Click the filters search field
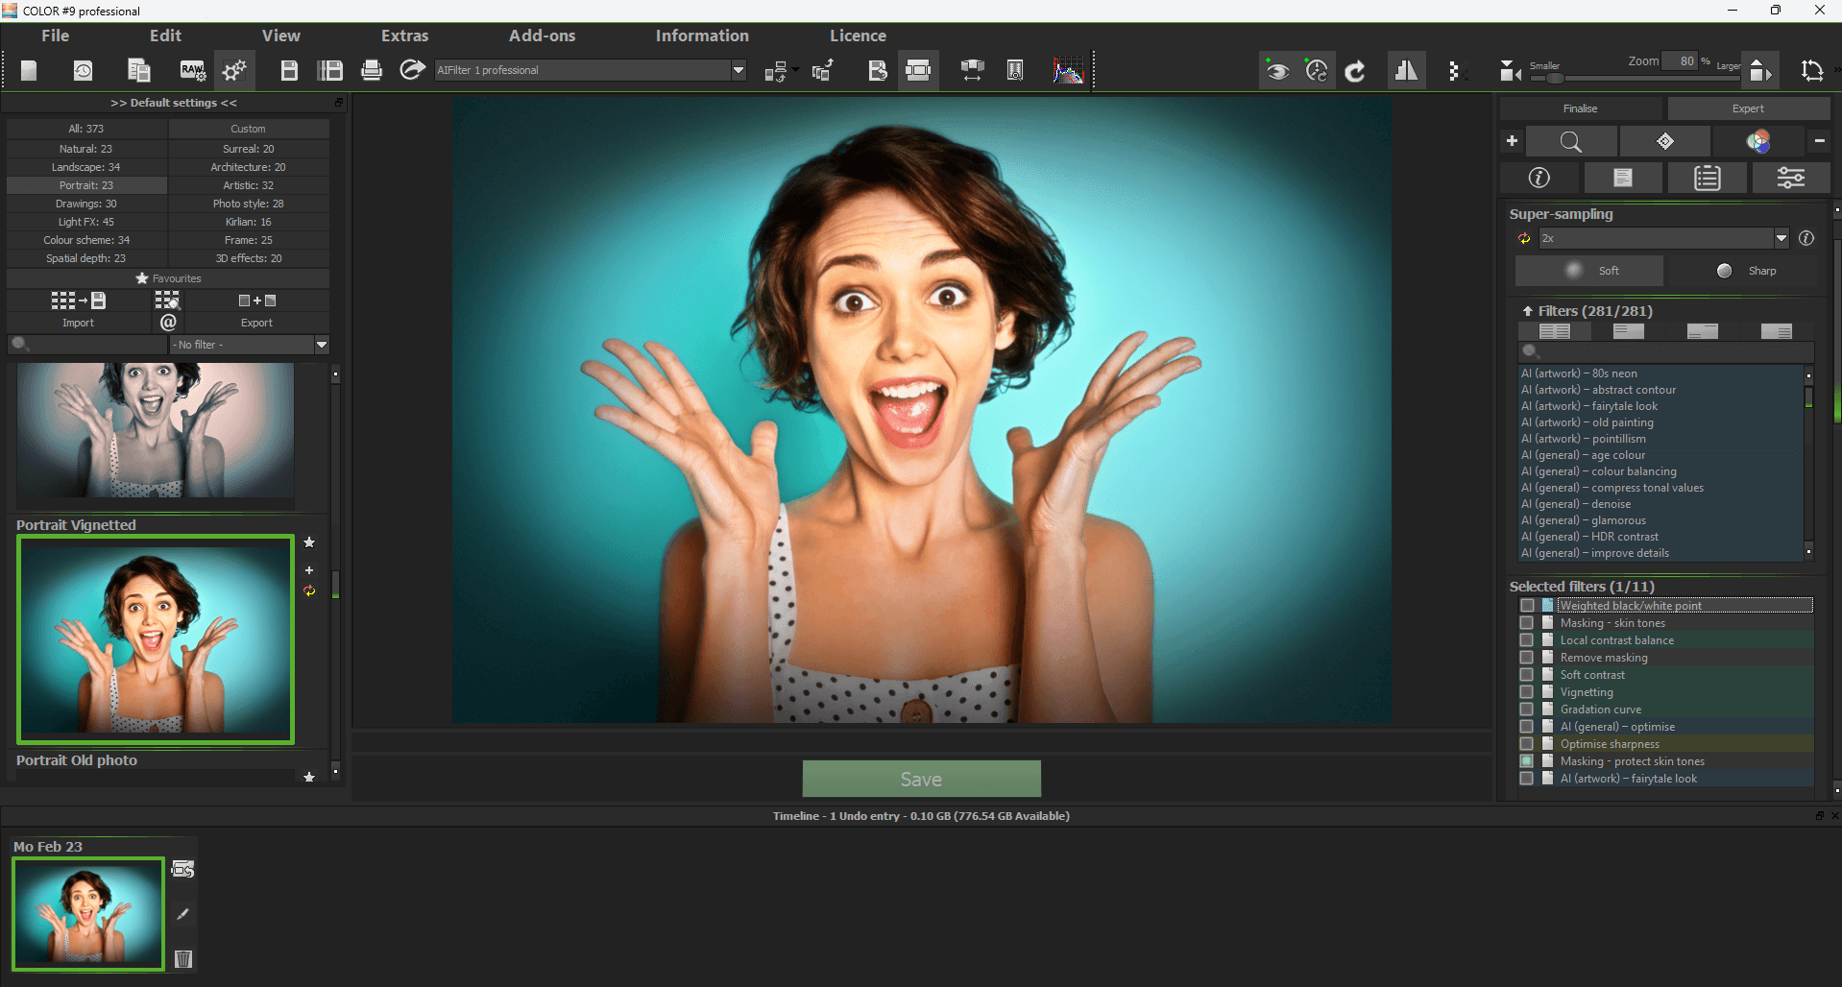This screenshot has height=987, width=1842. click(x=1666, y=352)
